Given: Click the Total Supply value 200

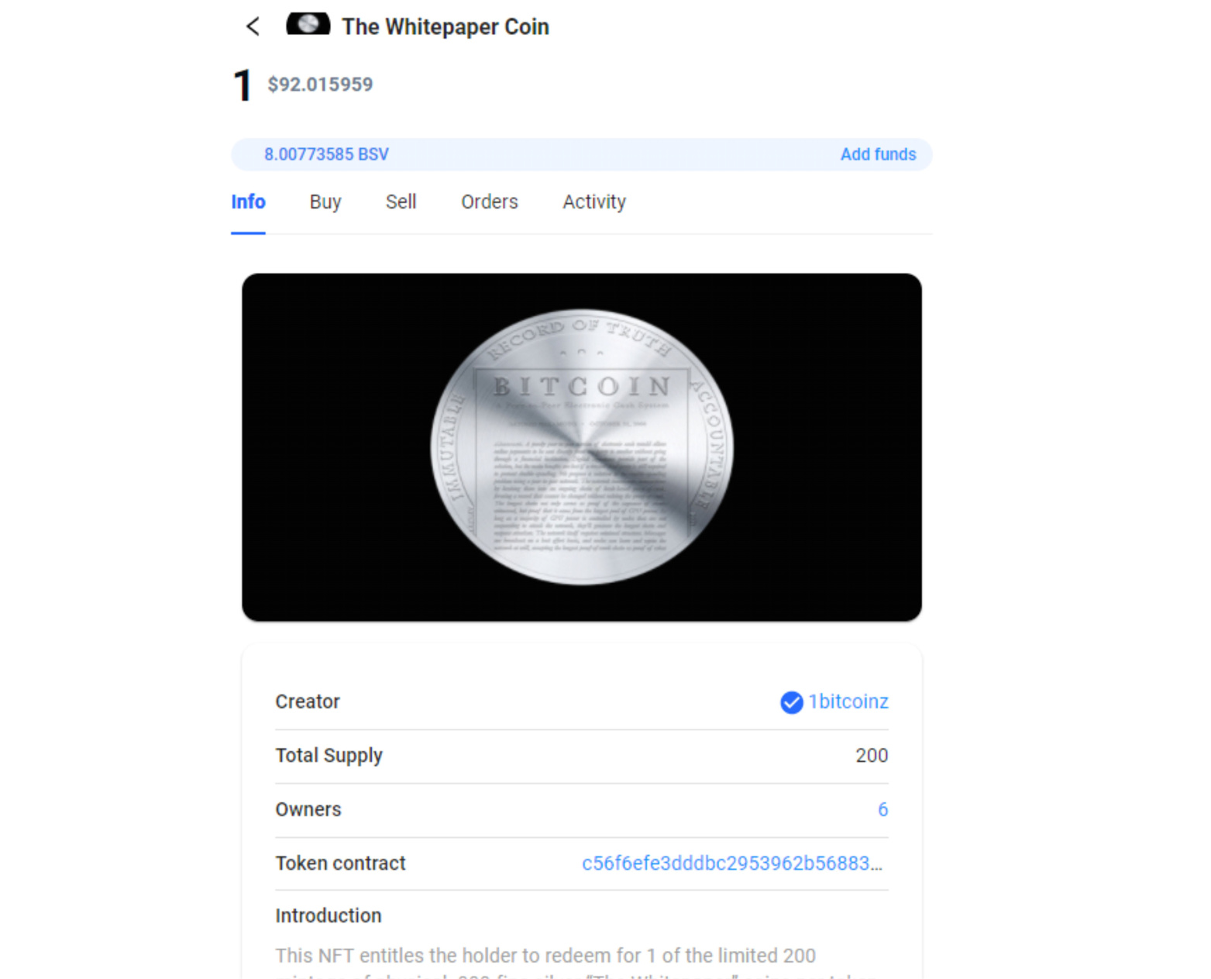Looking at the screenshot, I should coord(872,756).
